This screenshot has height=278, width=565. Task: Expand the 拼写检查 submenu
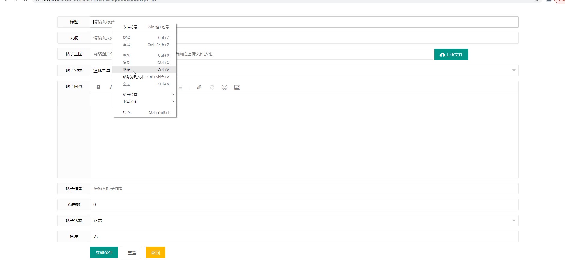point(144,94)
